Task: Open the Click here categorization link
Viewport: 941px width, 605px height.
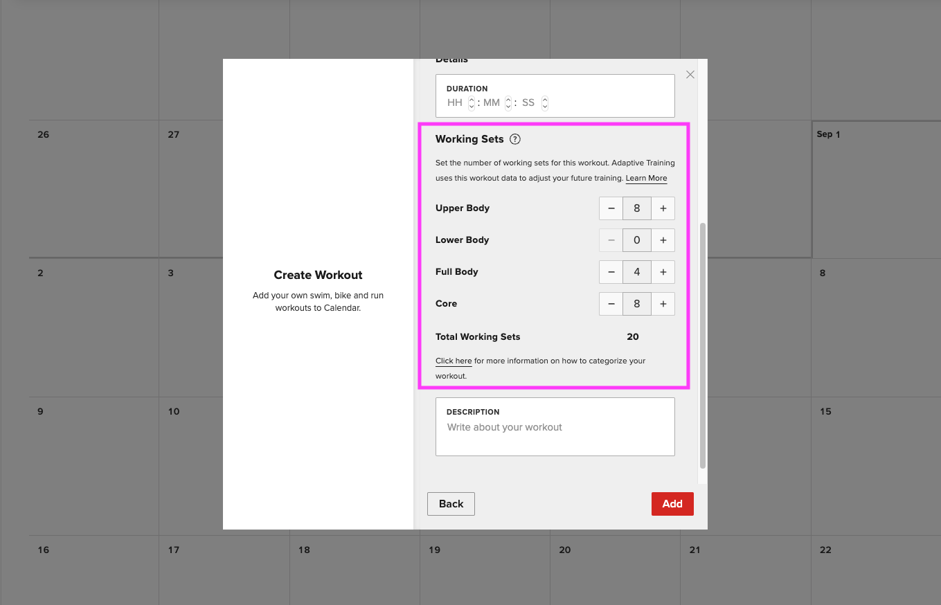Action: coord(454,361)
